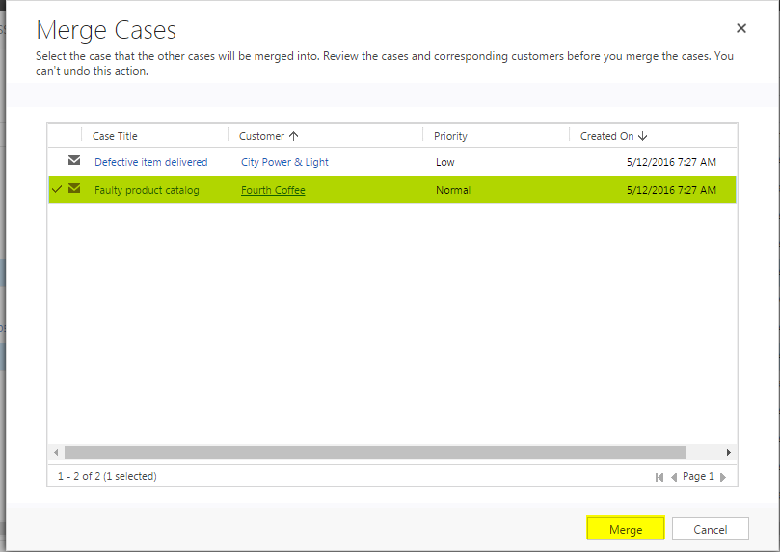Go to the next page of results

(723, 477)
